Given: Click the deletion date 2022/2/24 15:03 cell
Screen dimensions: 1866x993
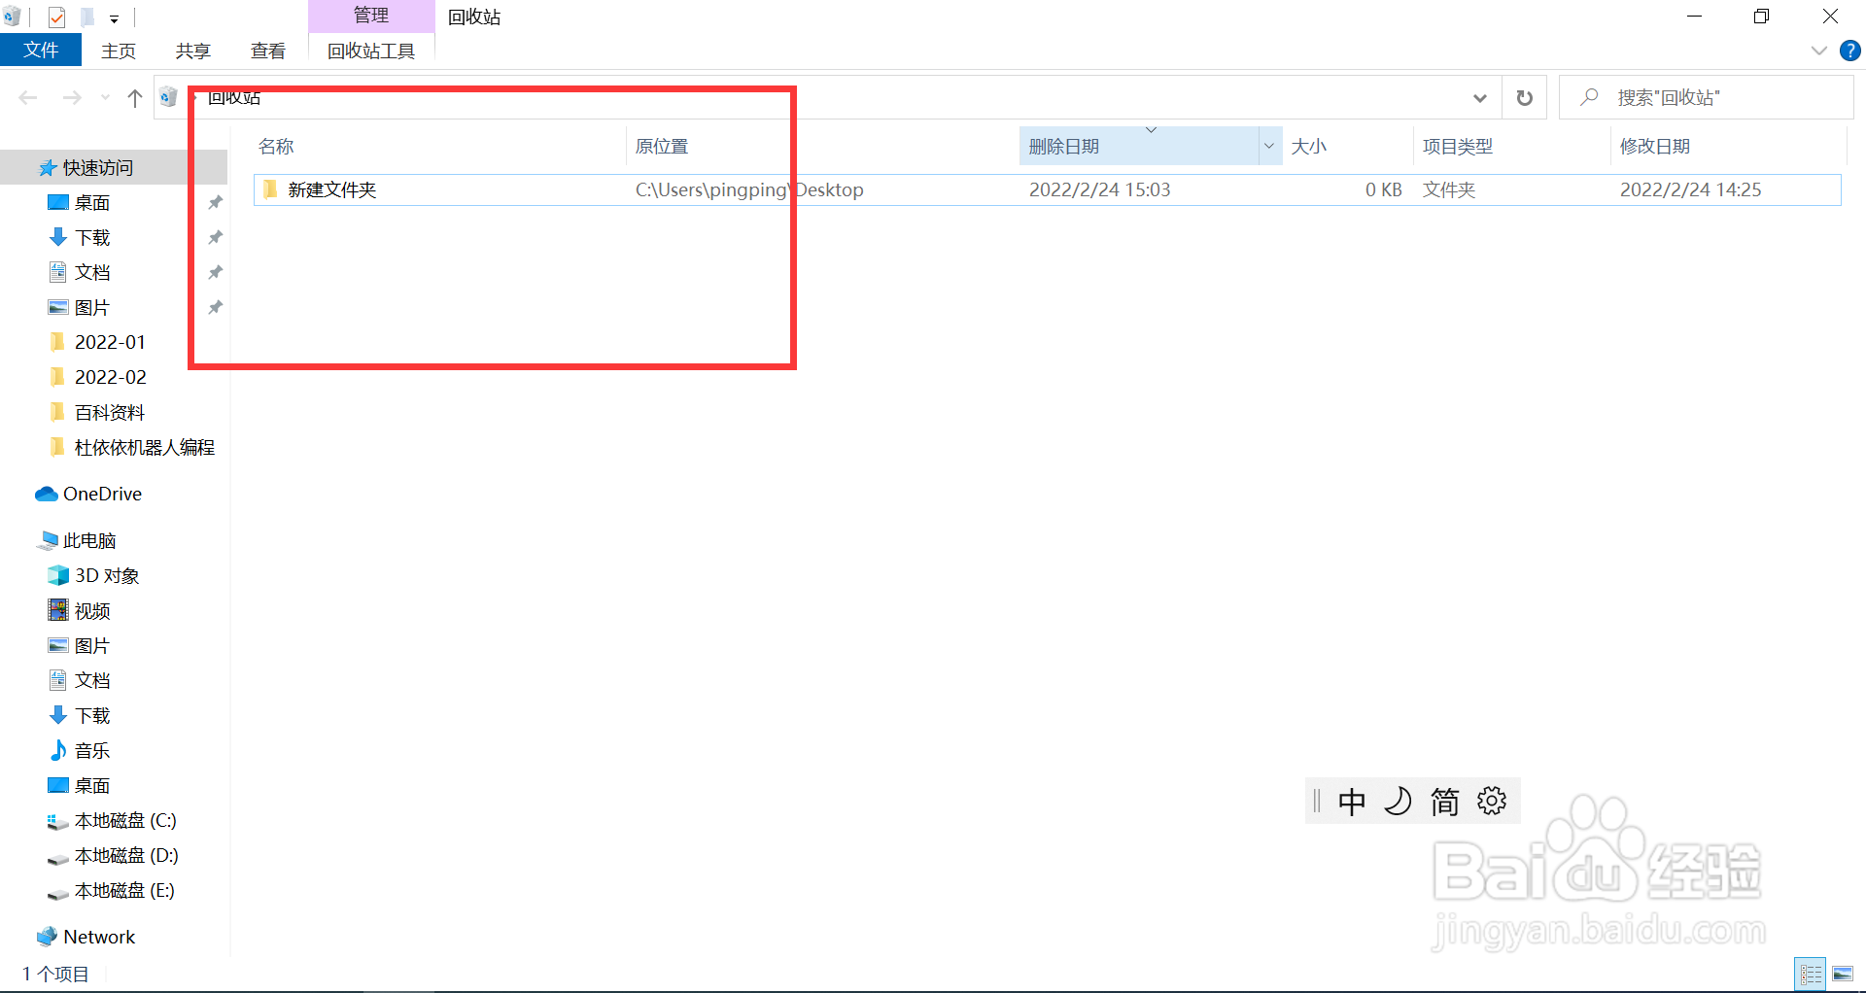Looking at the screenshot, I should pyautogui.click(x=1100, y=189).
